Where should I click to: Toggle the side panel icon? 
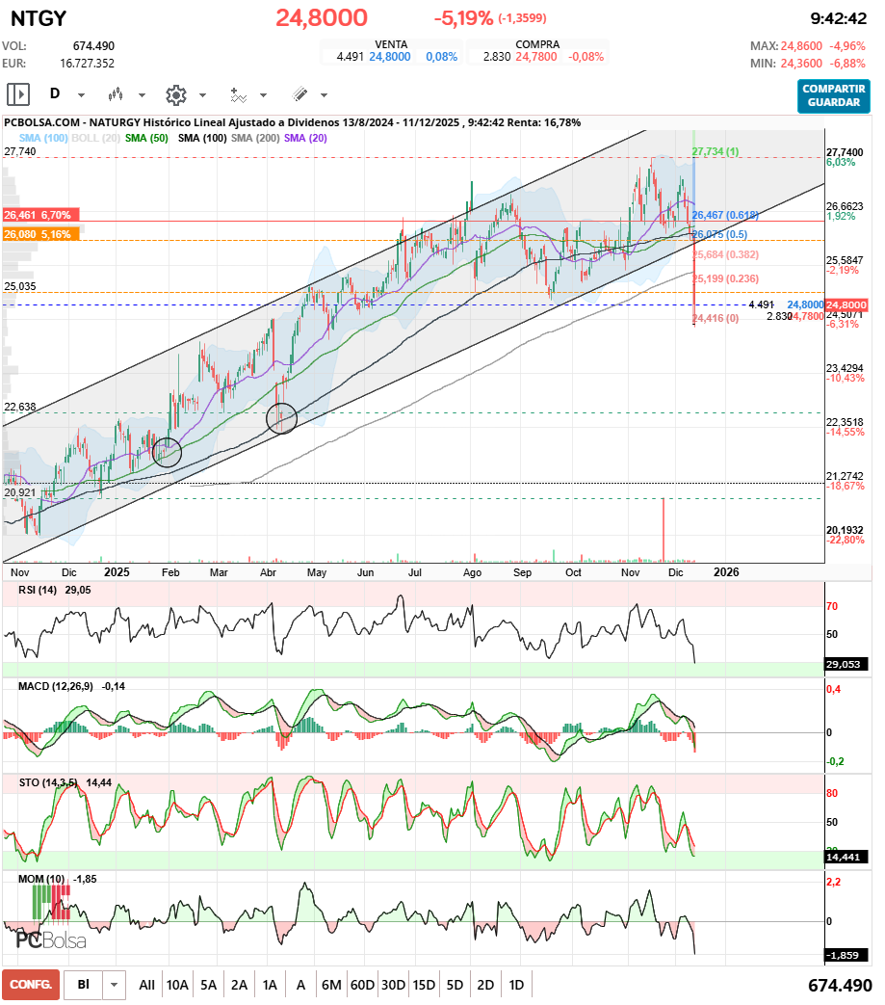click(18, 94)
